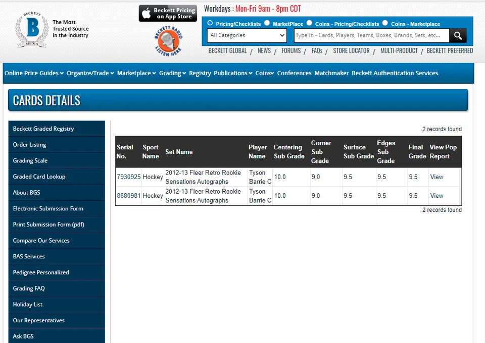Image resolution: width=485 pixels, height=343 pixels.
Task: Click the CARDS DETAILS page heading
Action: (46, 101)
